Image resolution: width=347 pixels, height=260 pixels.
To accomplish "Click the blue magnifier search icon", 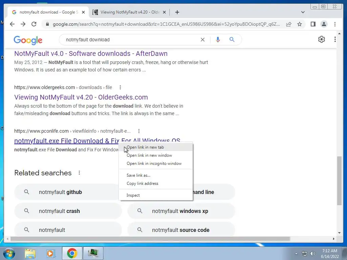I will point(232,40).
